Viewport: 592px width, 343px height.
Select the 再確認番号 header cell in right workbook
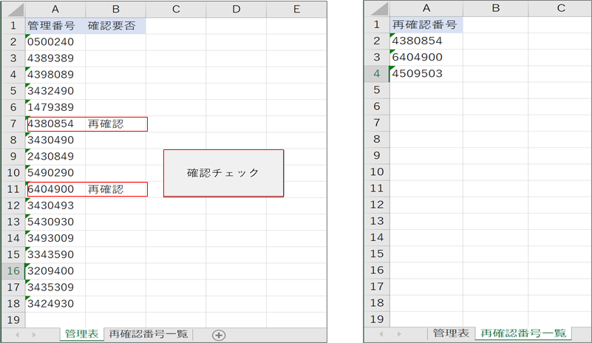click(426, 24)
